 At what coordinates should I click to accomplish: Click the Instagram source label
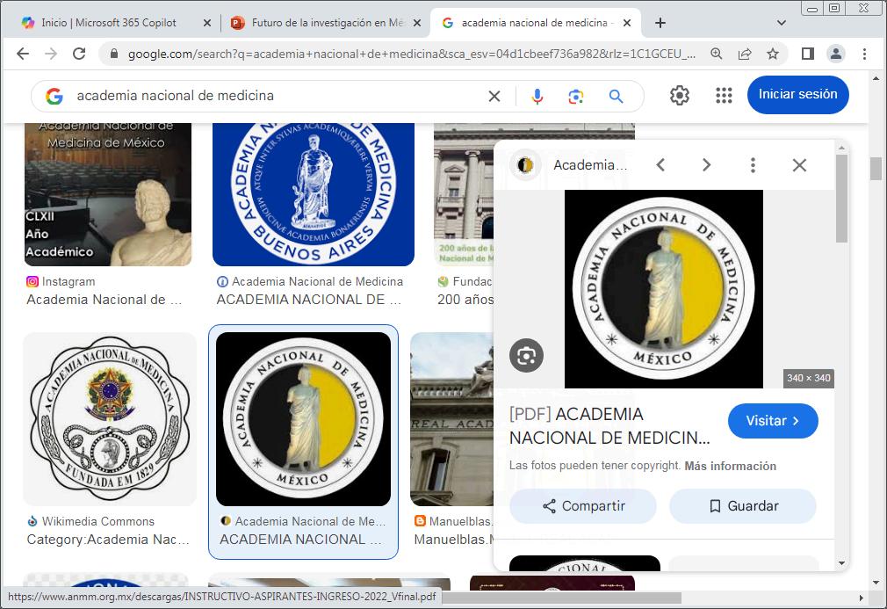tap(69, 281)
